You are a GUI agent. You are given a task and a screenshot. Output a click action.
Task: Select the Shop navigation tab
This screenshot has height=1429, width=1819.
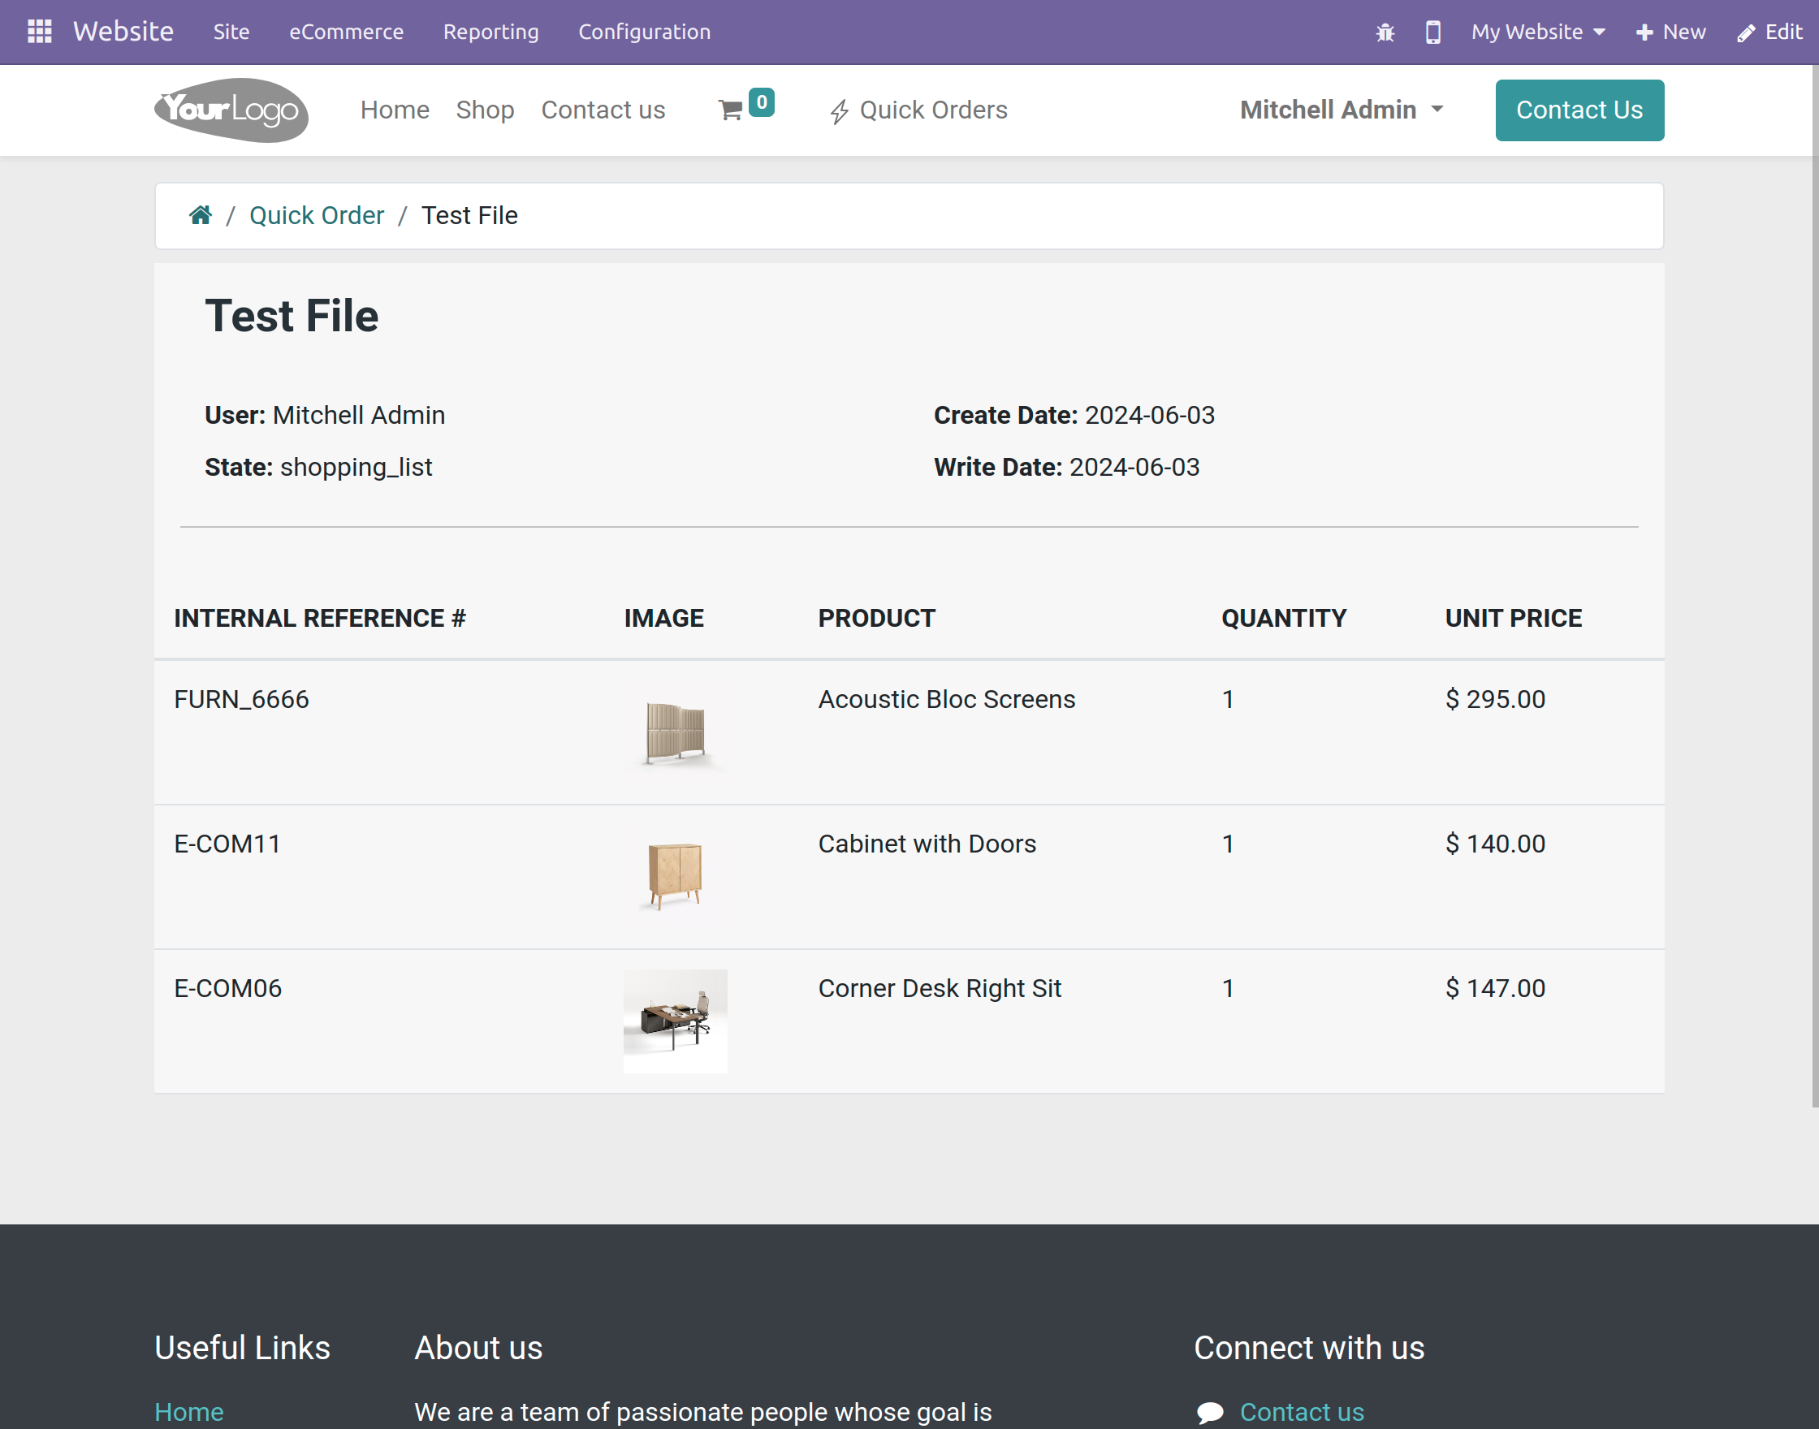[x=486, y=110]
